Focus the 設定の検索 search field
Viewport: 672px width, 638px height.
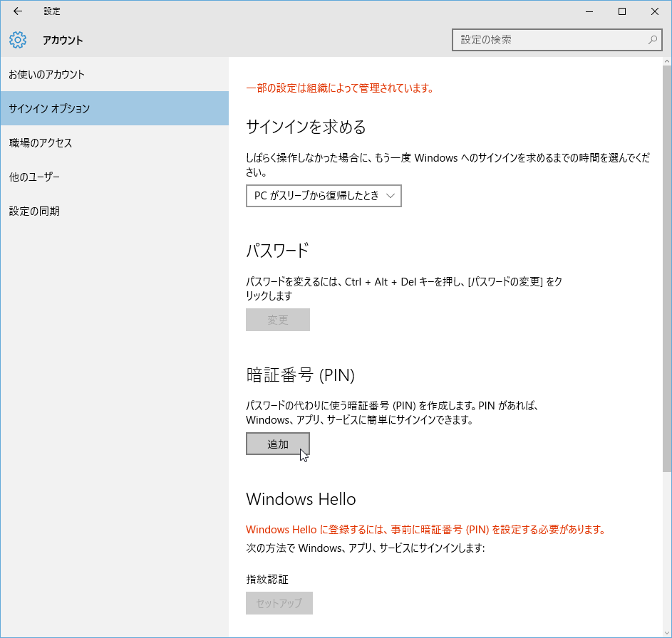[557, 40]
